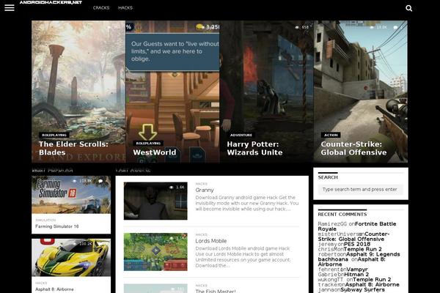Screen dimensions: 440x293
Task: Open the Cracks menu item
Action: [101, 8]
